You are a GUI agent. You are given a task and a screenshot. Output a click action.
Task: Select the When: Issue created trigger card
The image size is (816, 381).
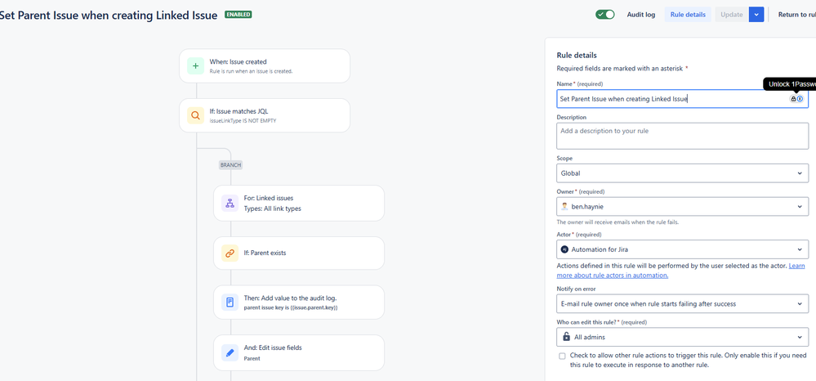click(265, 65)
